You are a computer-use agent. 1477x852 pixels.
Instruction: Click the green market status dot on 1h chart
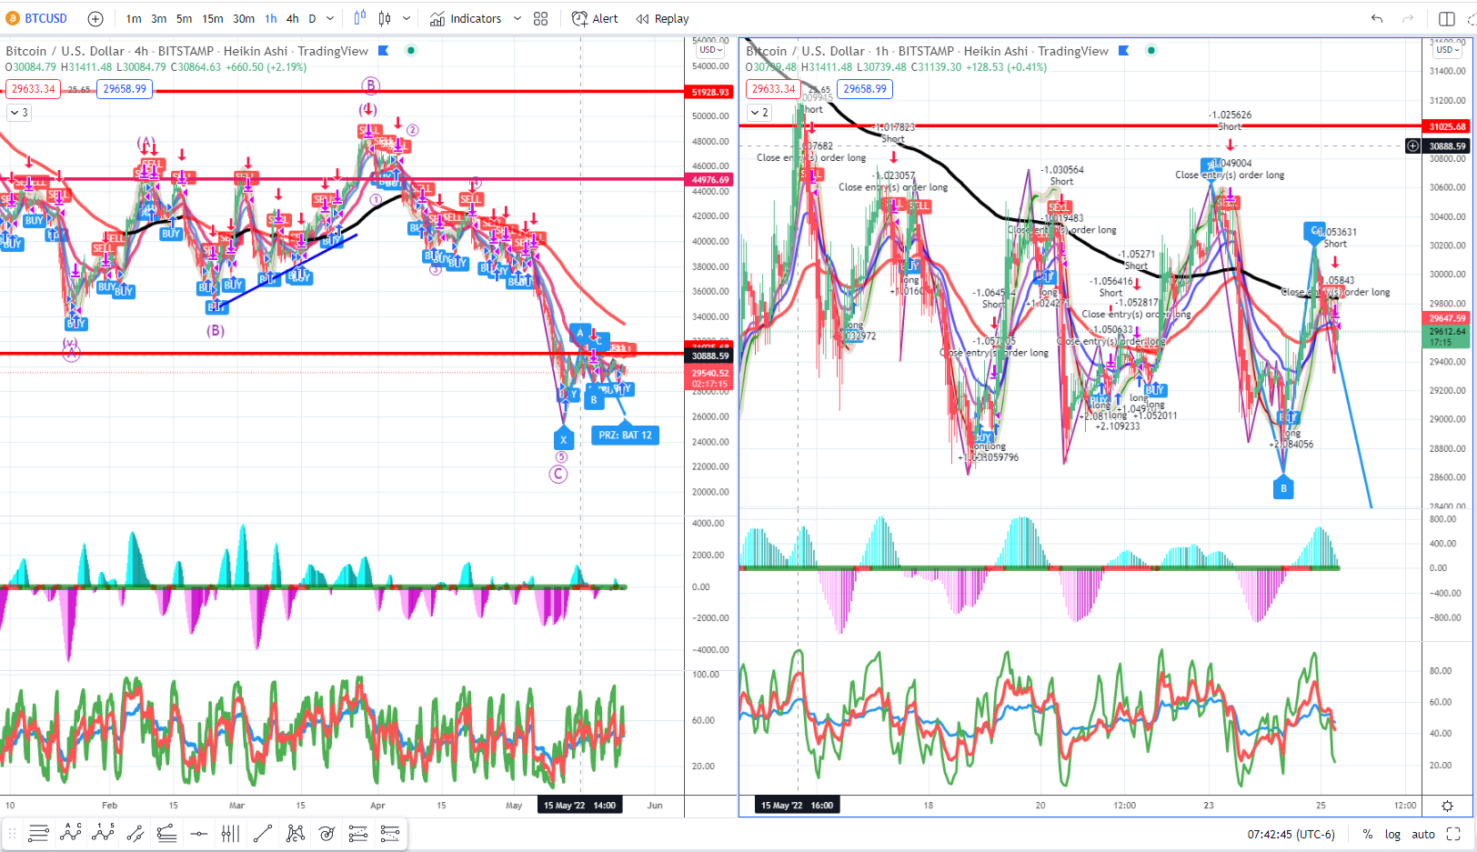(x=1151, y=51)
